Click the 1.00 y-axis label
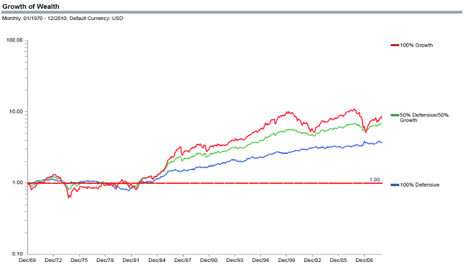Viewport: 468px width, 280px height. point(17,183)
